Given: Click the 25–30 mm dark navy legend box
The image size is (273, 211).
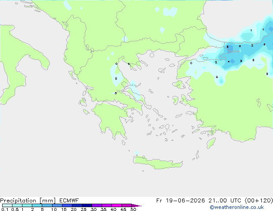Looking at the screenshot, I should [x=87, y=205].
